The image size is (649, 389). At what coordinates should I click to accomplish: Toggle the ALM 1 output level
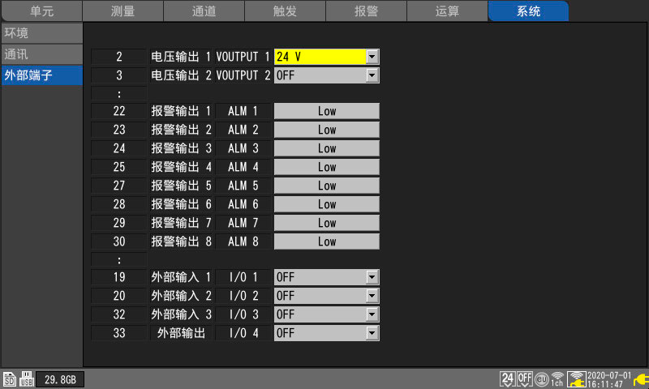pos(326,111)
